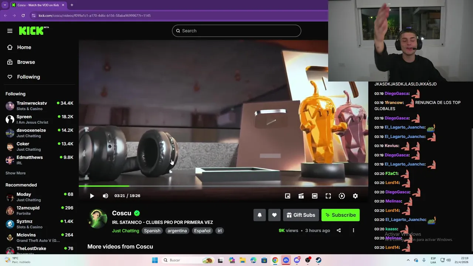
Task: Mute the video volume
Action: pos(105,196)
